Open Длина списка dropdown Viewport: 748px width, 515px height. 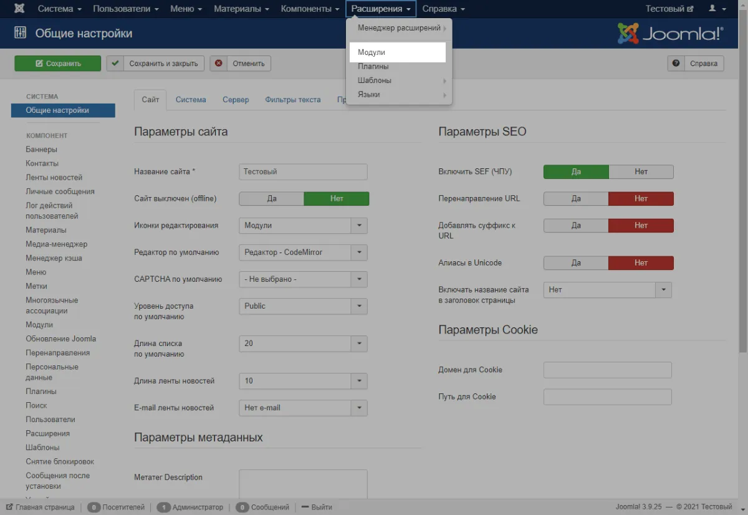tap(303, 344)
